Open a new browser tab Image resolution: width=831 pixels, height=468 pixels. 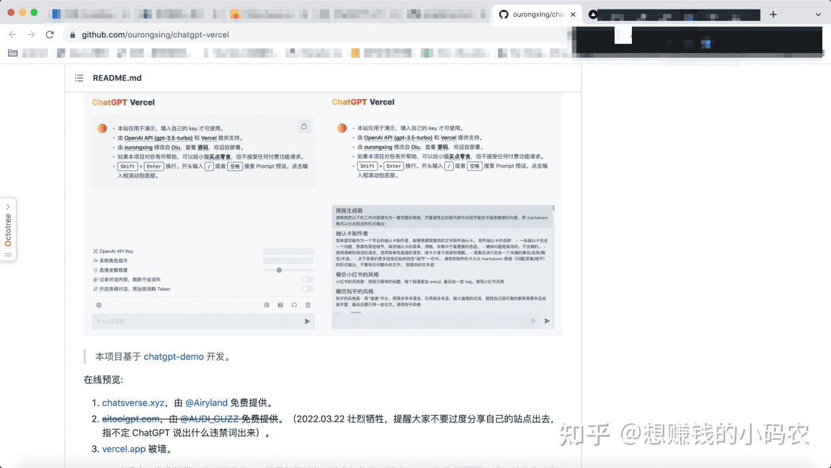click(x=773, y=14)
